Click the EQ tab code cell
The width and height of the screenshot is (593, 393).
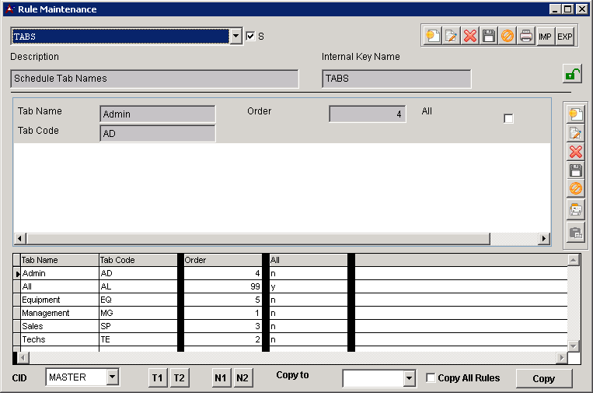[138, 300]
